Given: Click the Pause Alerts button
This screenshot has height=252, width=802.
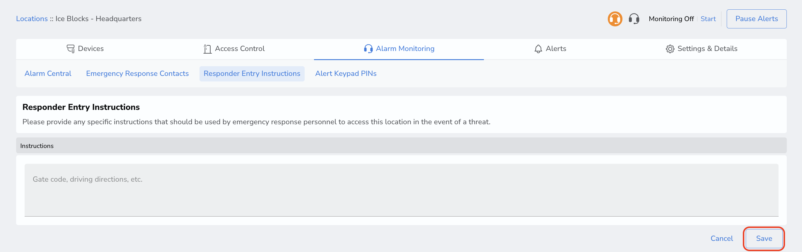Looking at the screenshot, I should (x=756, y=19).
